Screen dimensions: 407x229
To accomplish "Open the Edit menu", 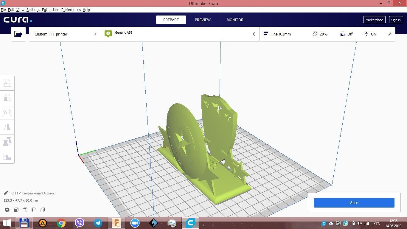I will point(11,10).
